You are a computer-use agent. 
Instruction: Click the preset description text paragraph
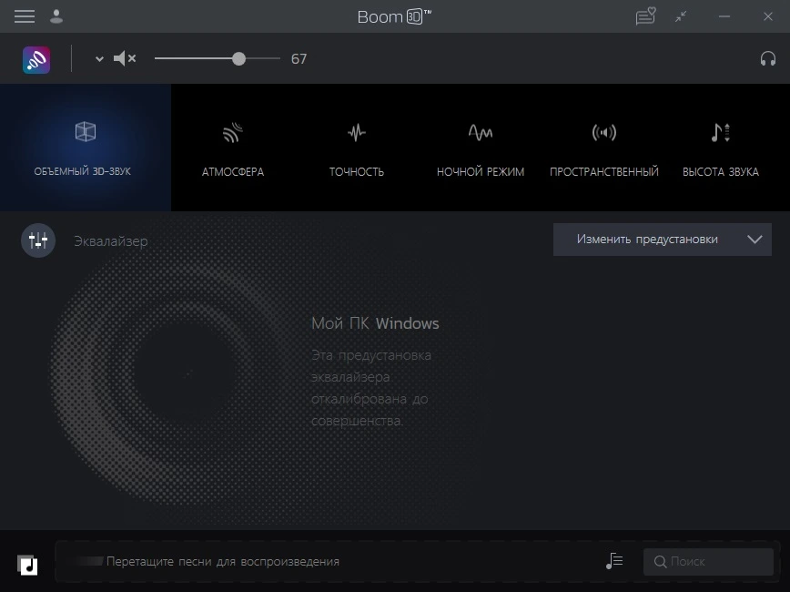tap(371, 388)
